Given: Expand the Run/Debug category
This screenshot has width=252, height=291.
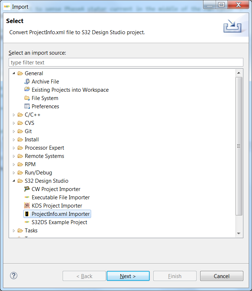Looking at the screenshot, I should pyautogui.click(x=14, y=173).
